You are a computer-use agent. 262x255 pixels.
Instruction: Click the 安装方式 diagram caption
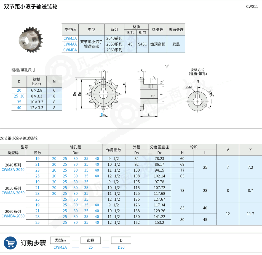(197, 72)
